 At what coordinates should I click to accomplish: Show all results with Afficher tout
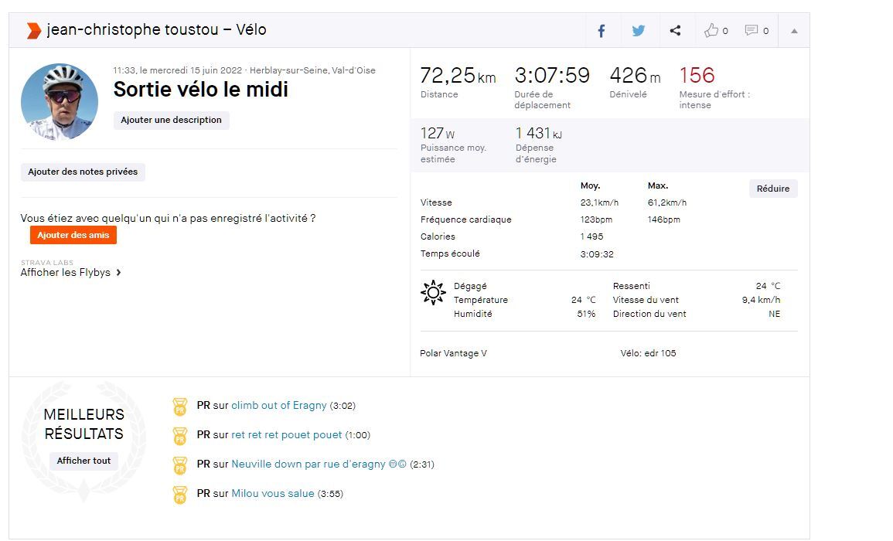coord(84,461)
